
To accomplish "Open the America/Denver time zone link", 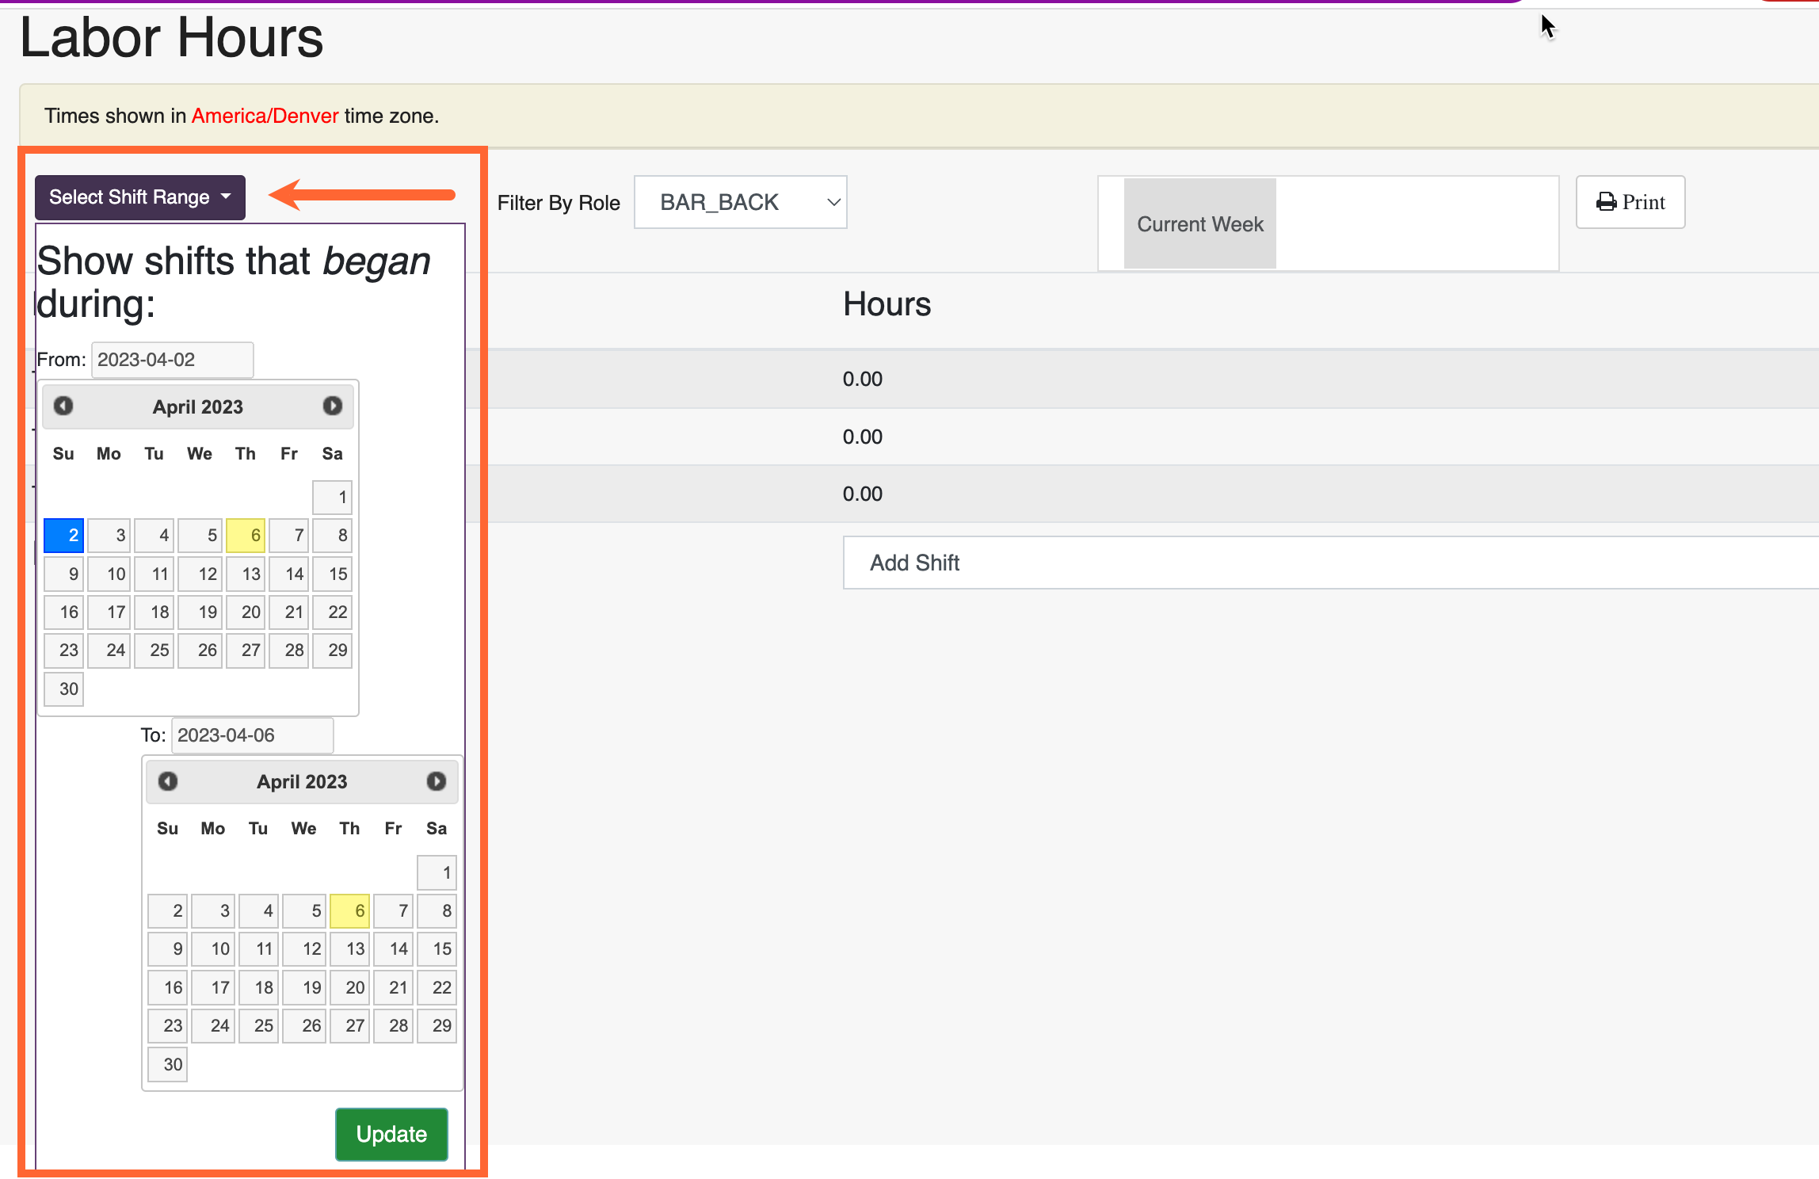I will 265,116.
